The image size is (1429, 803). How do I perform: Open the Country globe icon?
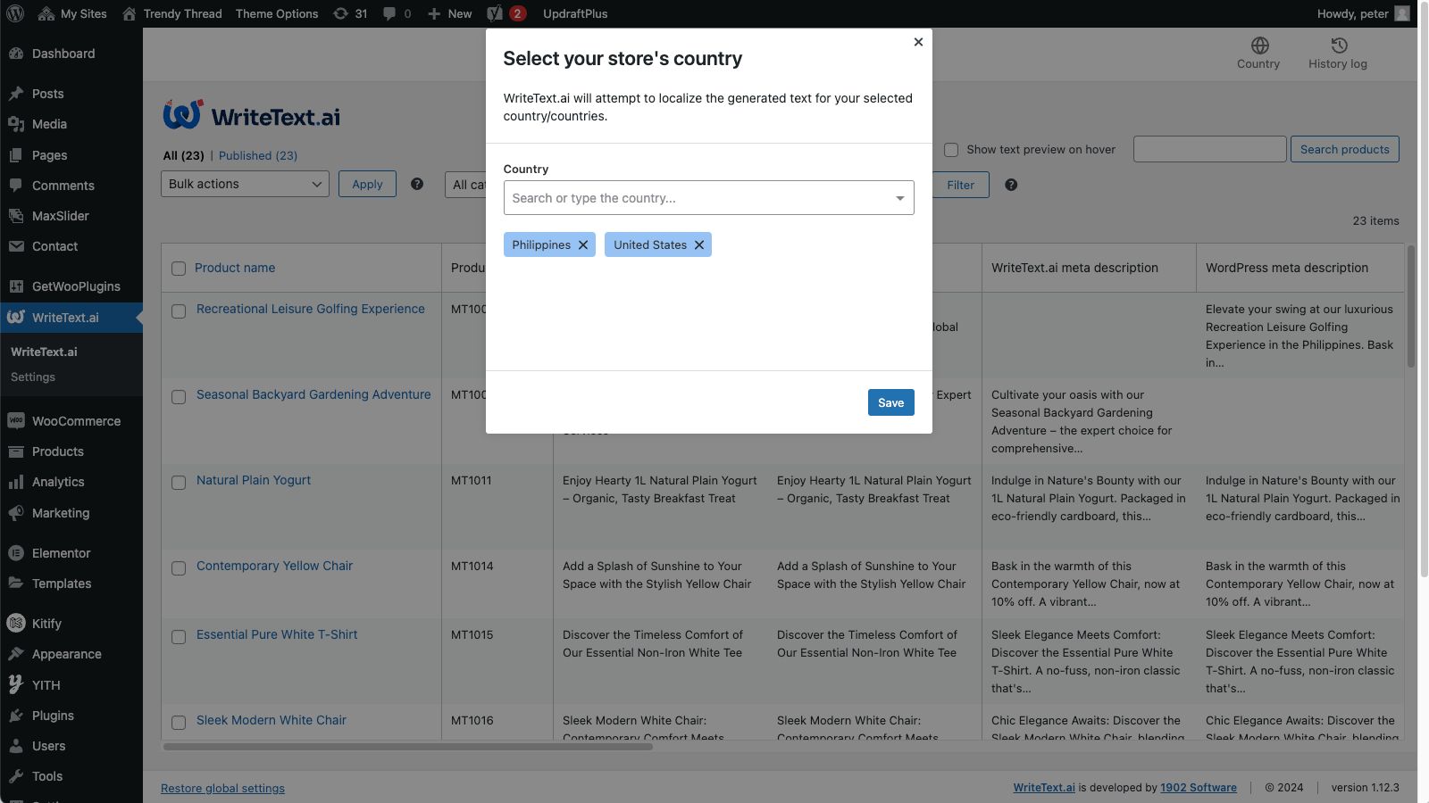(x=1259, y=46)
